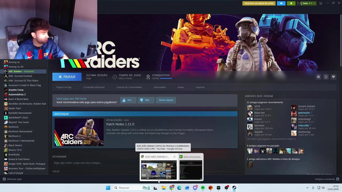Click the Beyond: Two Souls game icon

[x=6, y=122]
